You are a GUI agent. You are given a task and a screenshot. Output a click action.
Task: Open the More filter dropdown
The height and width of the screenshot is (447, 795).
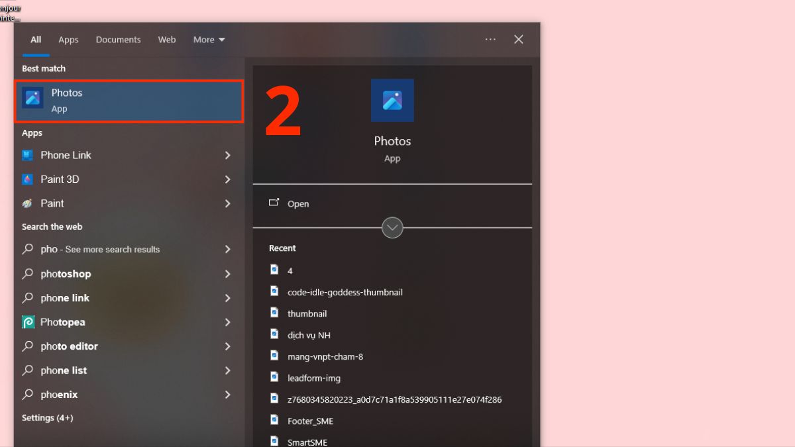coord(209,40)
